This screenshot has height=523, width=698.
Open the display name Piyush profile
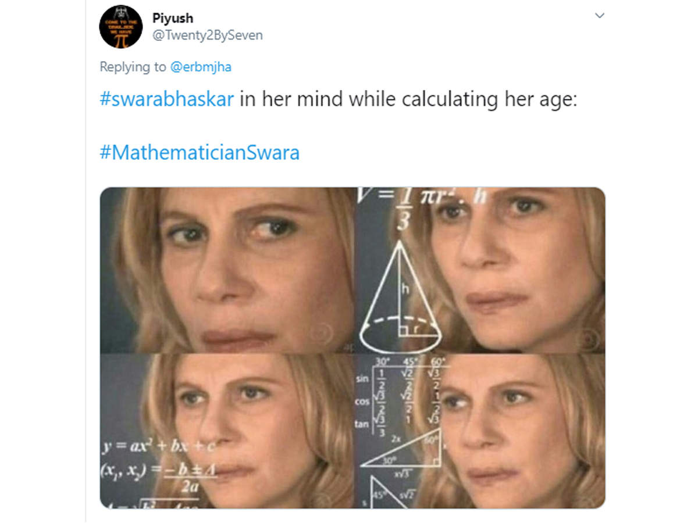point(173,18)
